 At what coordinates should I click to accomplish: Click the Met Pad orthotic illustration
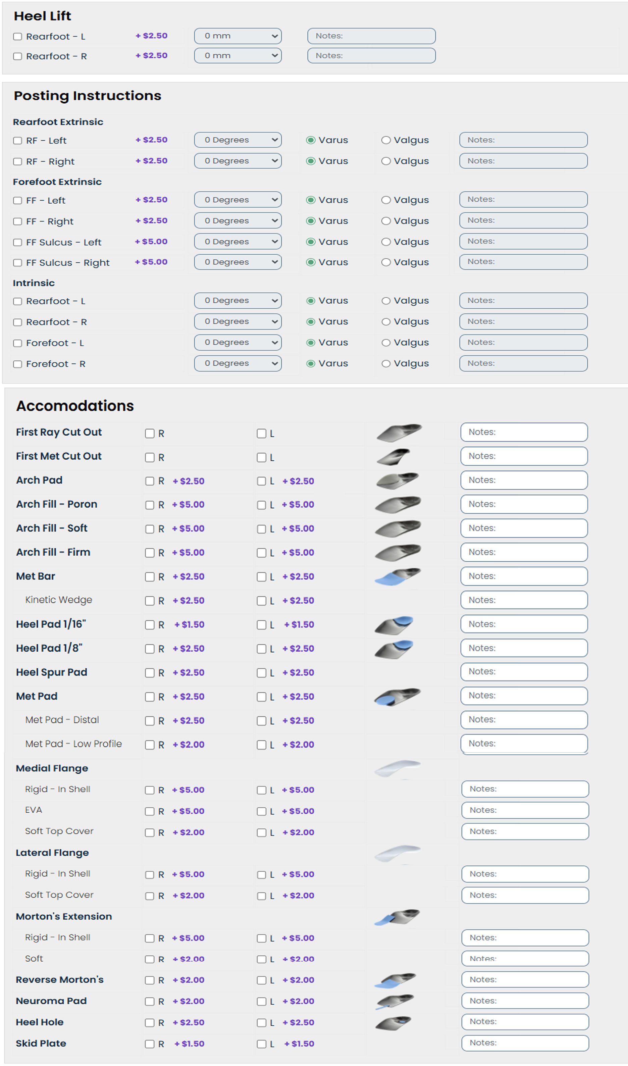[x=397, y=697]
